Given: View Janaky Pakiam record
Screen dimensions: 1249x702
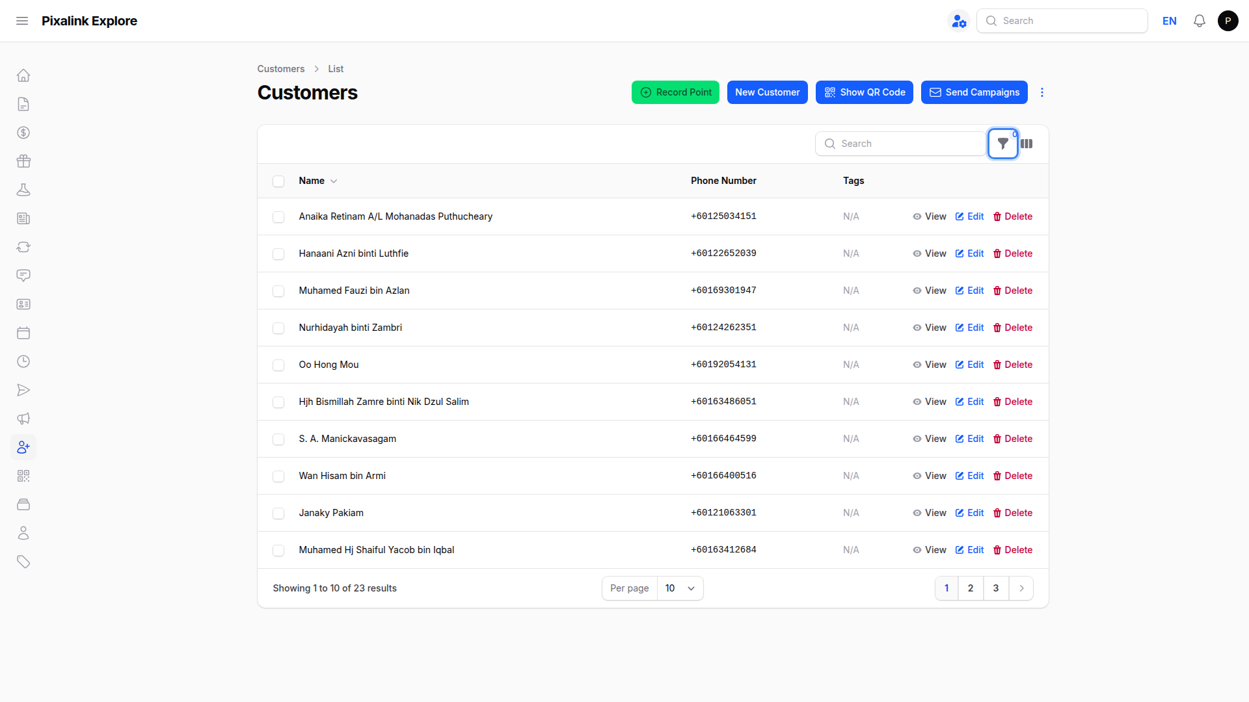Looking at the screenshot, I should 930,513.
